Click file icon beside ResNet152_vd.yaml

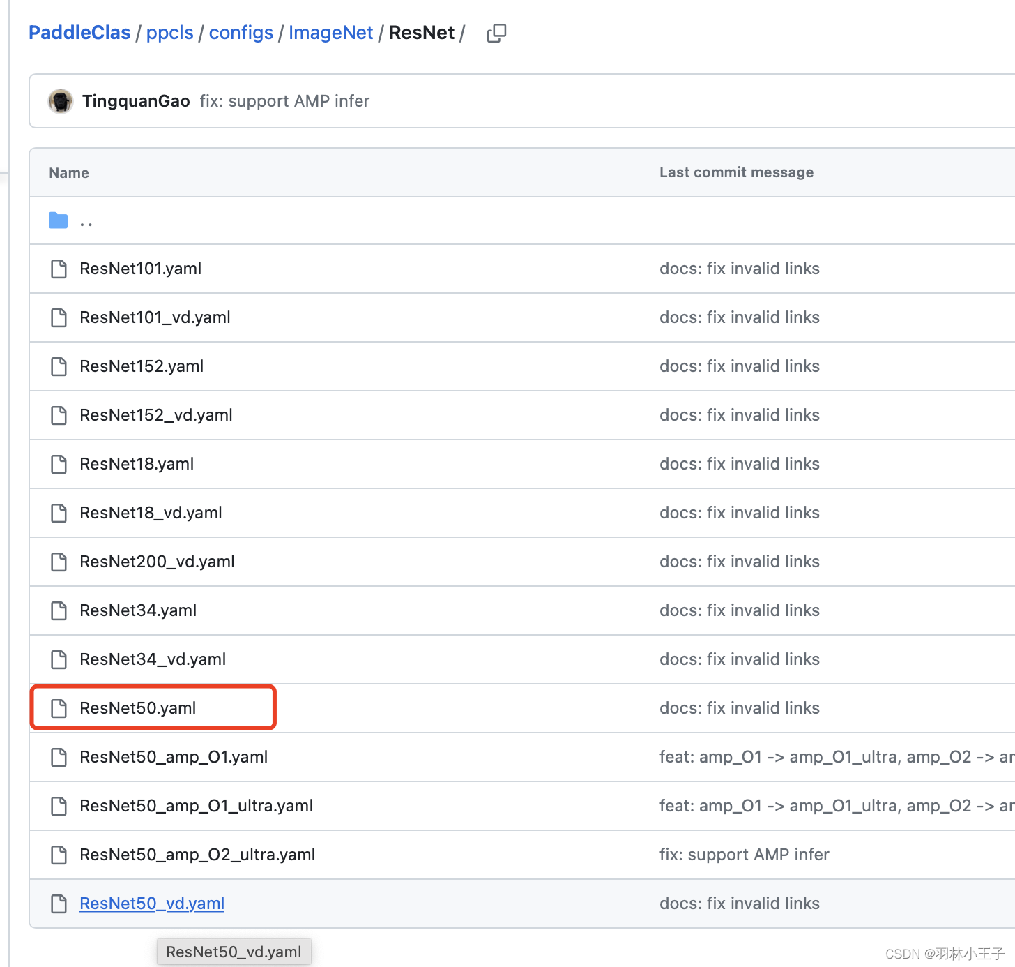(59, 415)
